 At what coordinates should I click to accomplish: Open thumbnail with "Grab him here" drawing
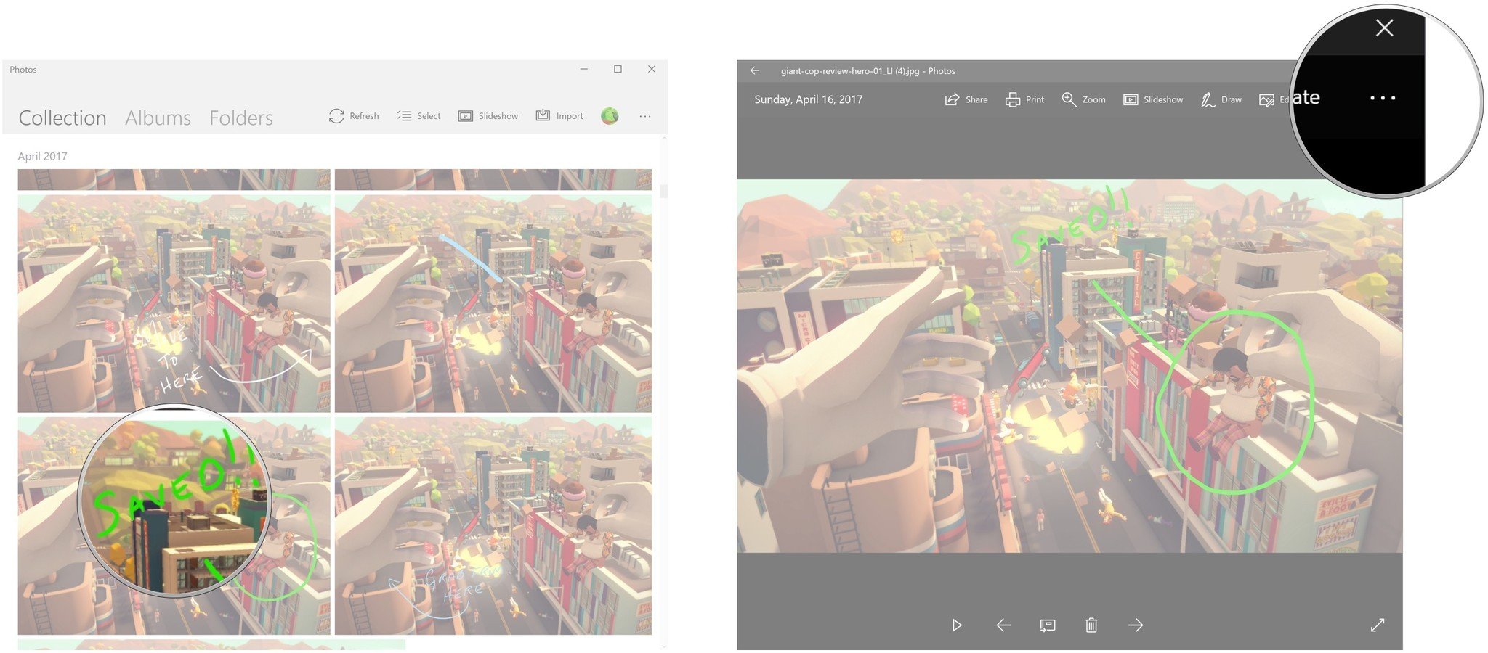pyautogui.click(x=493, y=525)
